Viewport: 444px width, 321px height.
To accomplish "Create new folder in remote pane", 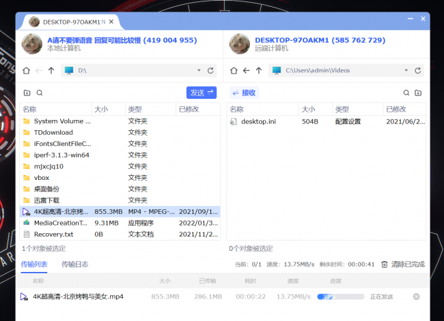I will pyautogui.click(x=418, y=93).
